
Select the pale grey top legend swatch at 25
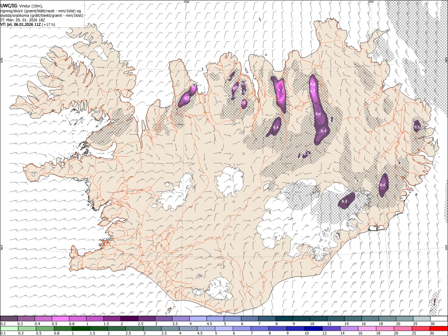tap(421, 319)
